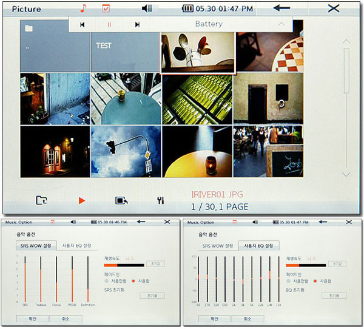The image size is (364, 329).
Task: Adjust the WOW level slider
Action: (x=72, y=279)
